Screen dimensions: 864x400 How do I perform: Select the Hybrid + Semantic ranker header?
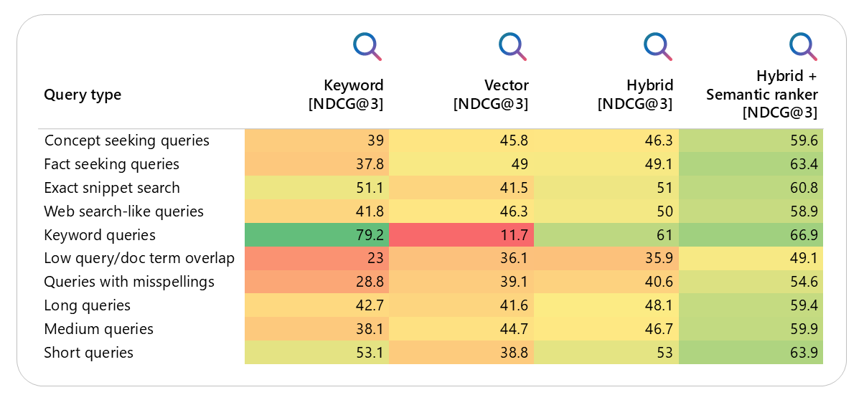pos(762,94)
